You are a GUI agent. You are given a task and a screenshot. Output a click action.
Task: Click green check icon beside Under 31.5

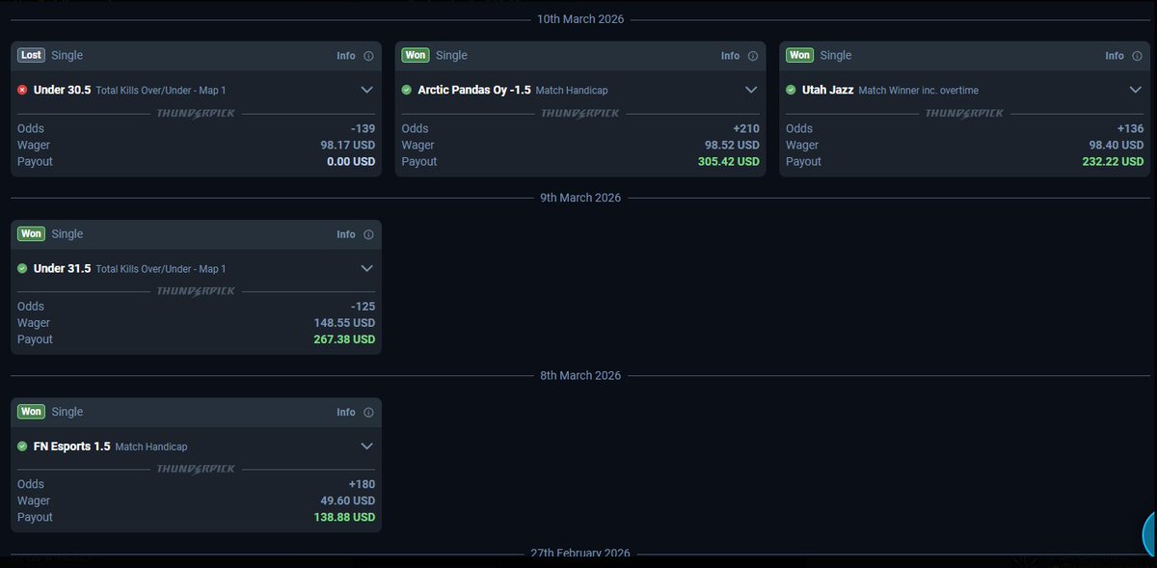click(x=22, y=268)
